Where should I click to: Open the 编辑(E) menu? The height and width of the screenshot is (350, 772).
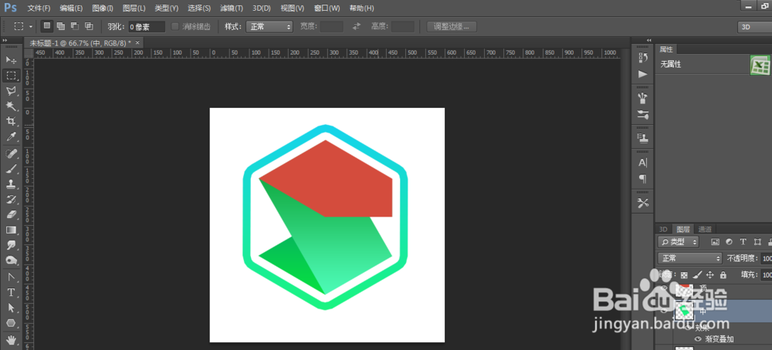71,8
